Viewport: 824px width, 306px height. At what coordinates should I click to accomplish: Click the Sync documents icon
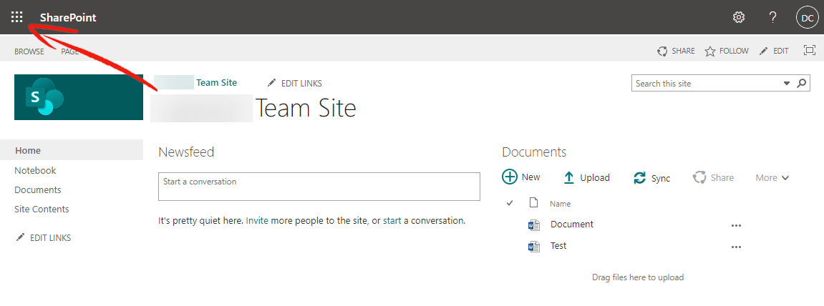pos(639,178)
